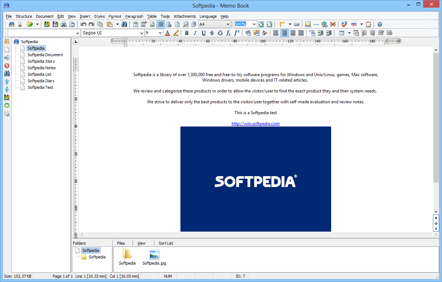Set justify paragraph alignment

(301, 33)
